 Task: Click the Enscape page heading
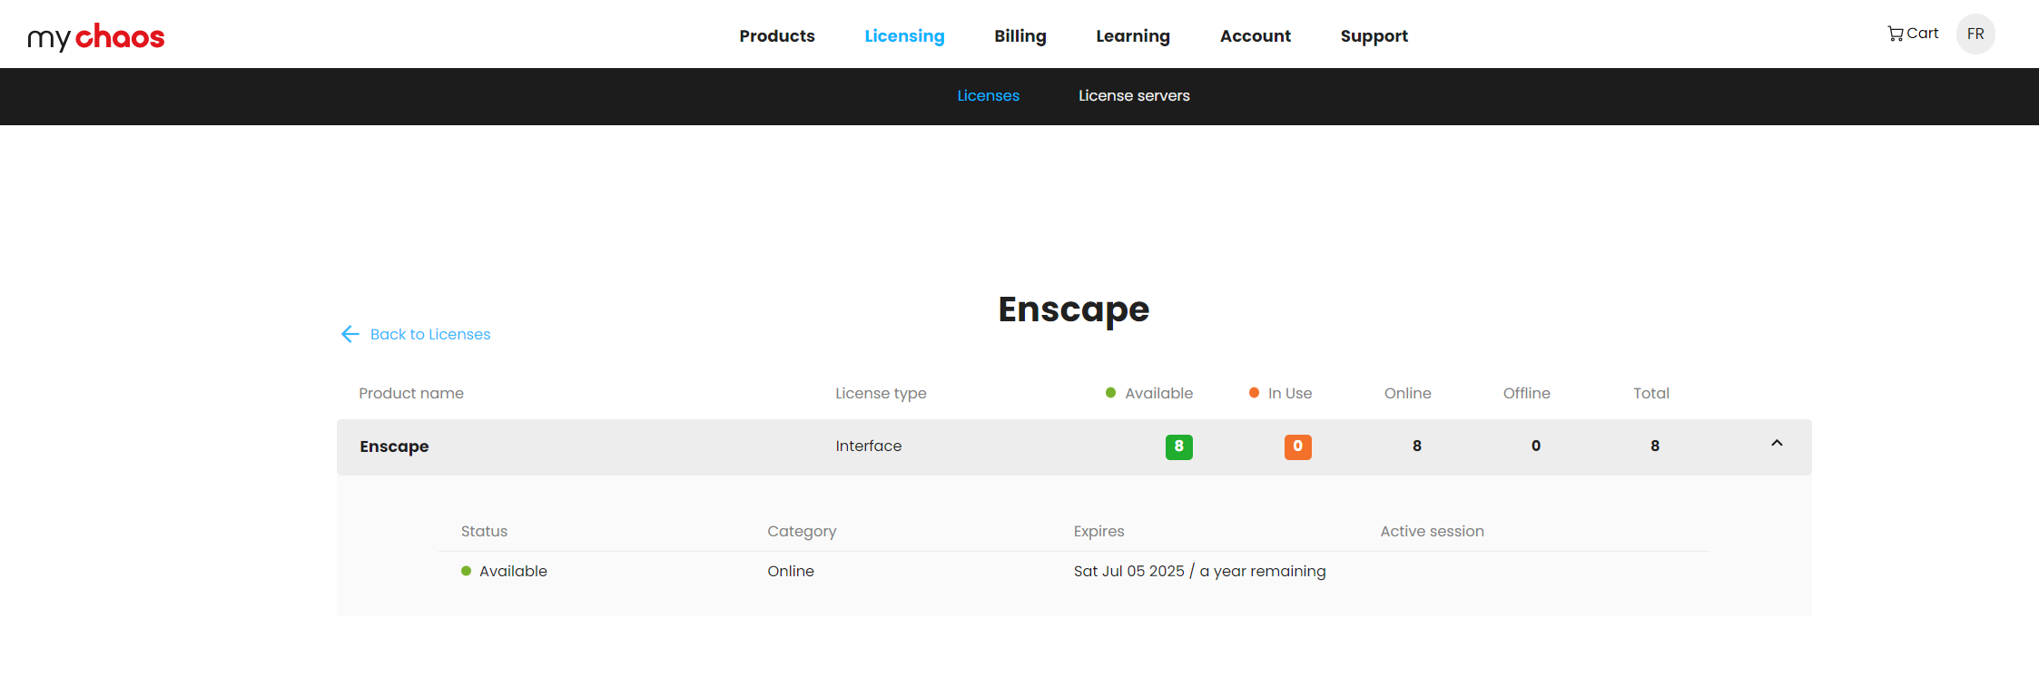click(1074, 309)
